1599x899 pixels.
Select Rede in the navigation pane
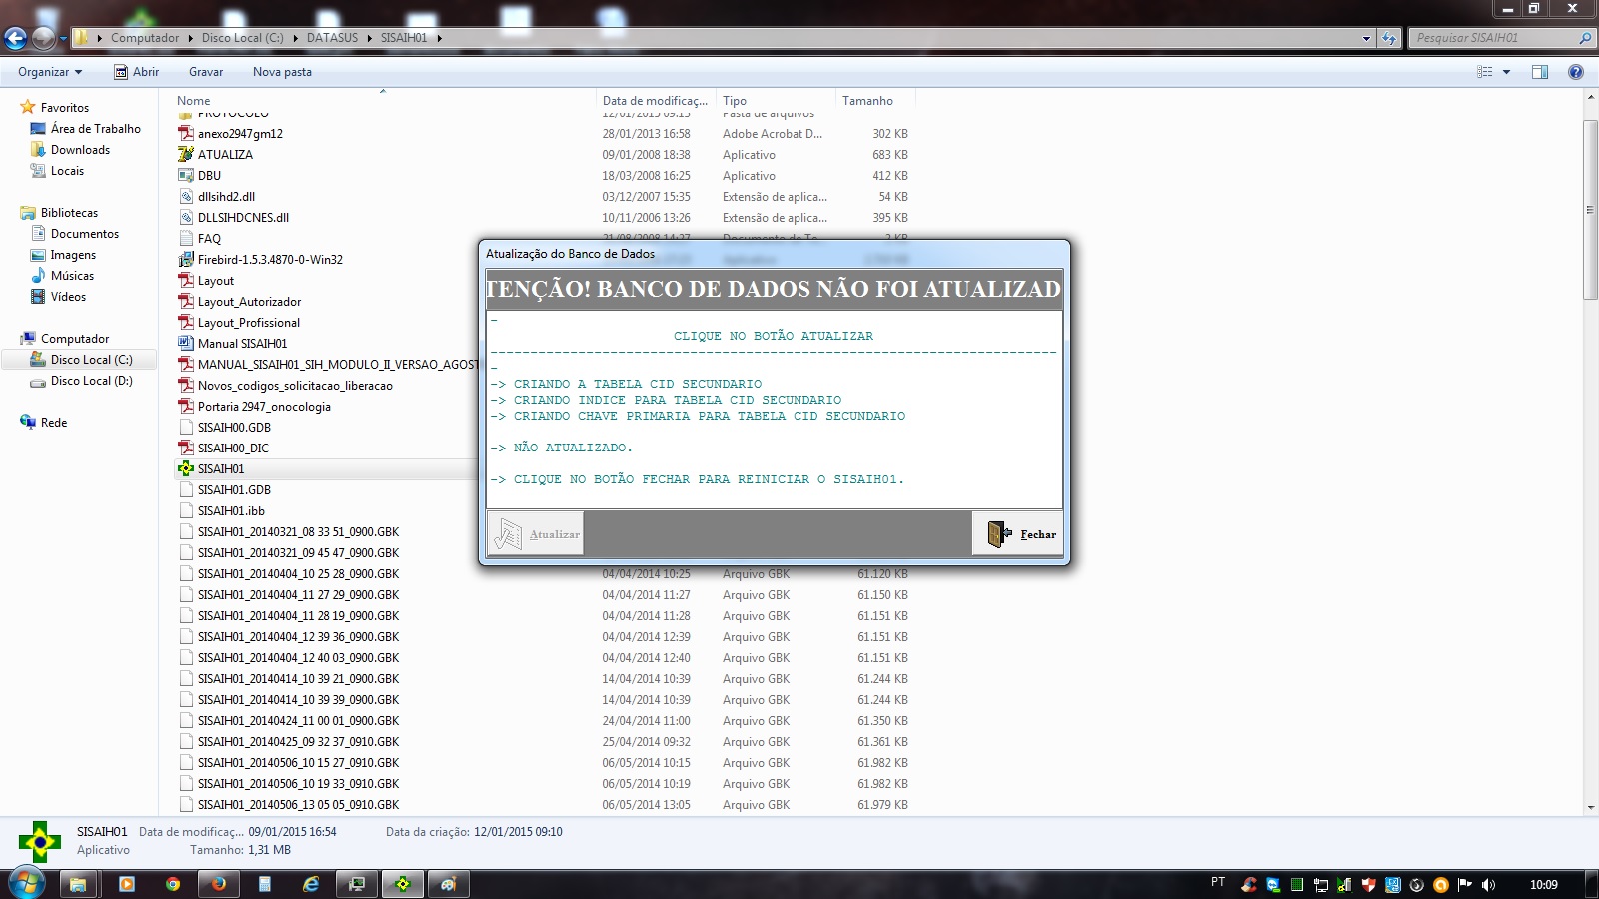click(54, 422)
